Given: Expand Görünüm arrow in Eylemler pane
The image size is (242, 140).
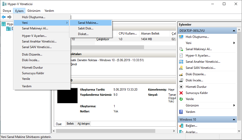Looking at the screenshot, I should (x=234, y=105).
